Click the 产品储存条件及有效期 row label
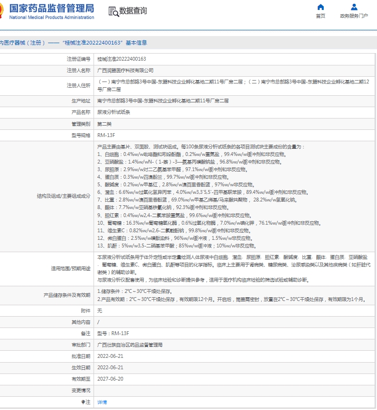Viewport: 377px width, 410px height. tap(67, 295)
